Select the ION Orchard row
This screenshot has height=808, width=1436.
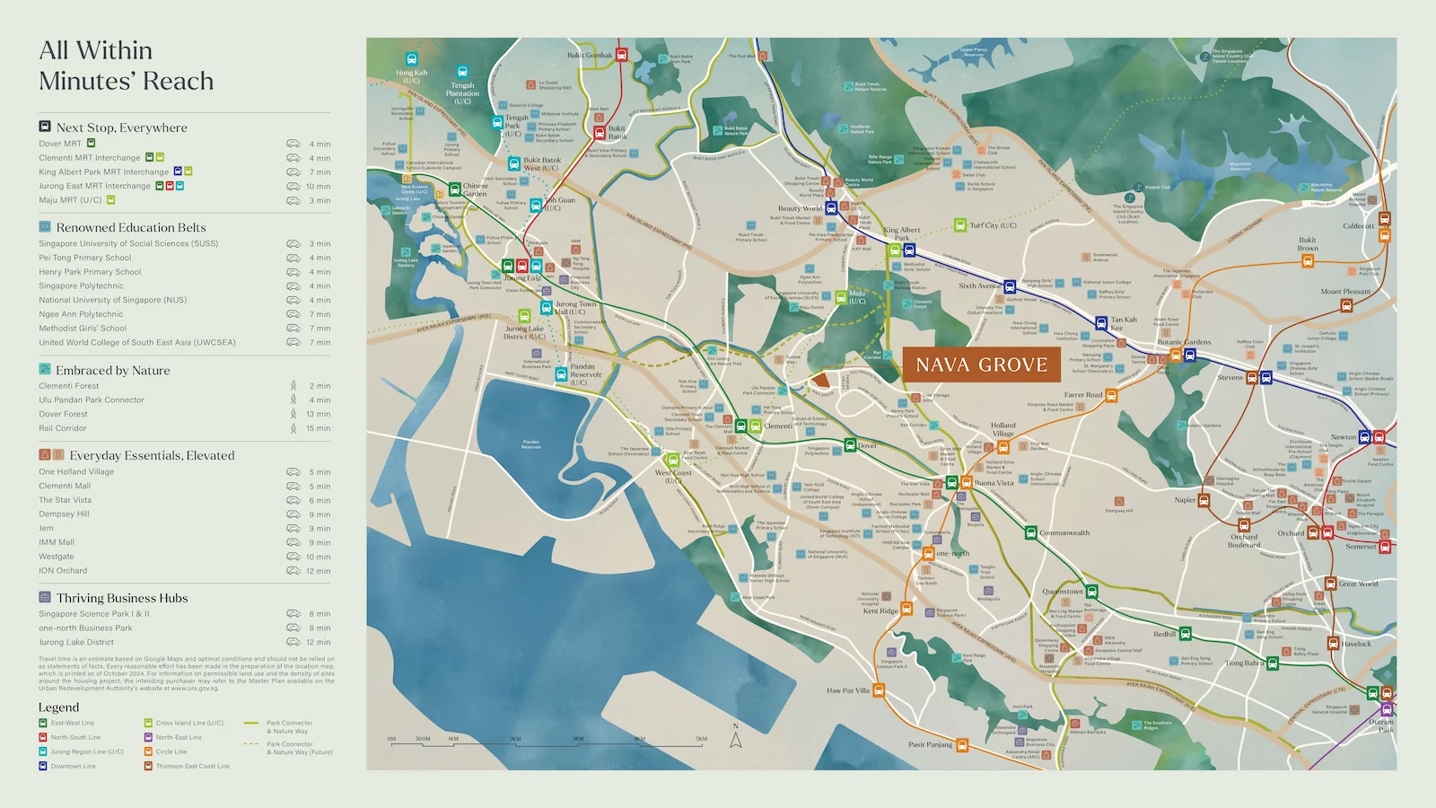185,571
